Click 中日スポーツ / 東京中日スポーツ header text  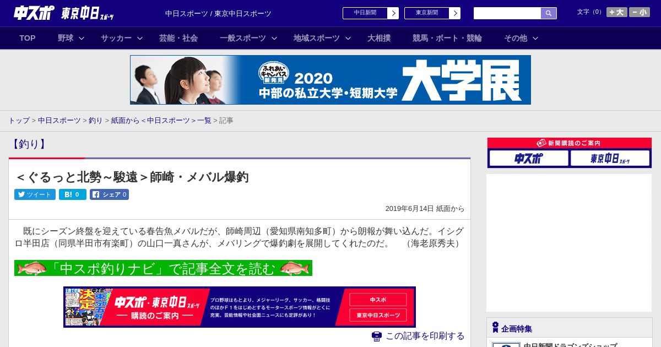(218, 13)
